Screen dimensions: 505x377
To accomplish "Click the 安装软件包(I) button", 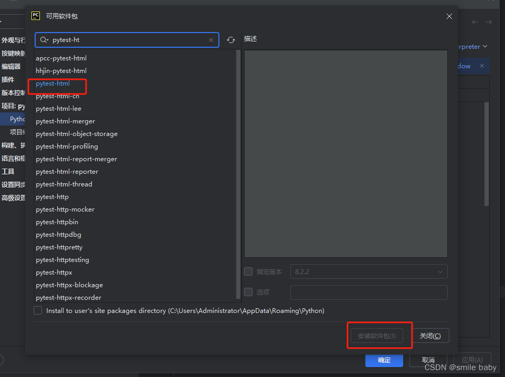I will coord(376,336).
